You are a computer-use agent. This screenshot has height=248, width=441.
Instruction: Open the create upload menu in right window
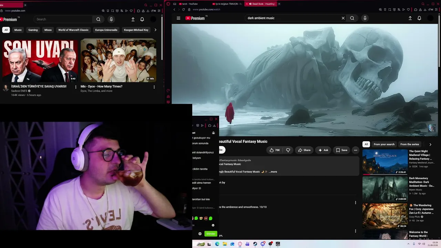(x=410, y=18)
